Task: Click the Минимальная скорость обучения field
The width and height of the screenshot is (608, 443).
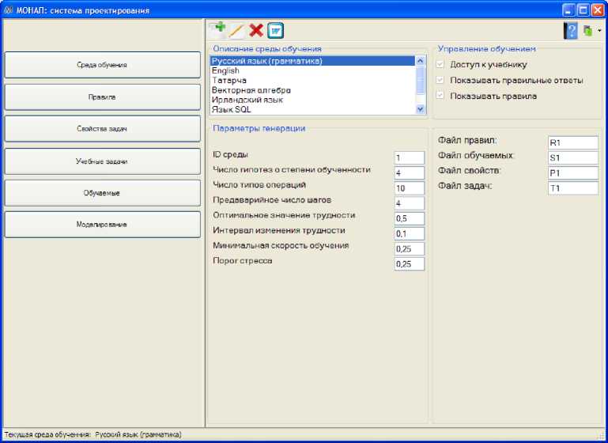Action: click(409, 249)
